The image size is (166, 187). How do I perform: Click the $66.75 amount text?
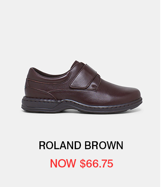(x=97, y=164)
